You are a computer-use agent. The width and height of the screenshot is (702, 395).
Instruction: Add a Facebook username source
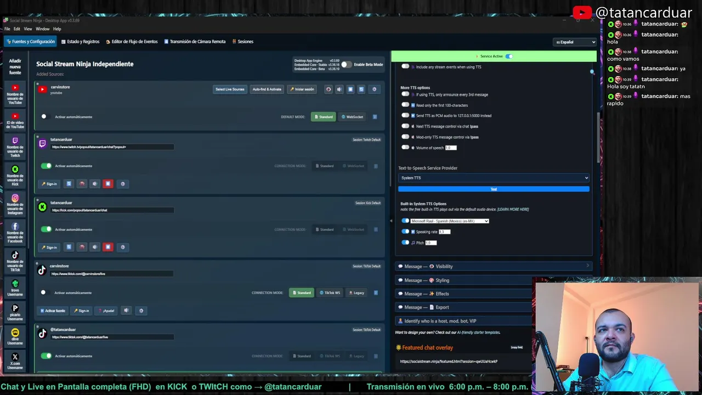pyautogui.click(x=15, y=233)
